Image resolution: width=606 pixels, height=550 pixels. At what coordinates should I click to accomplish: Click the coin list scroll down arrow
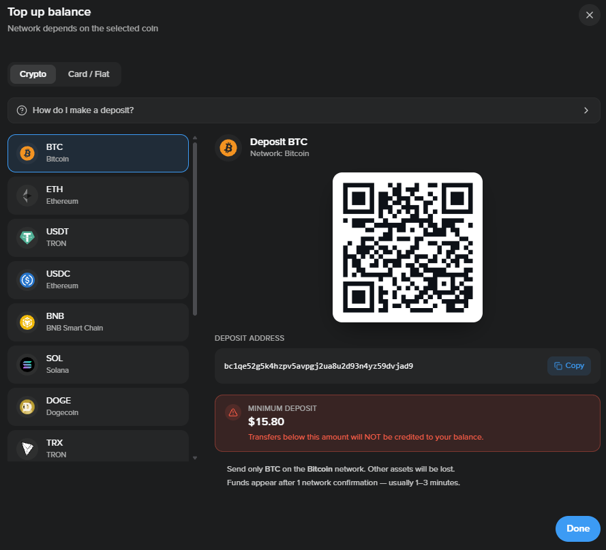[x=195, y=458]
